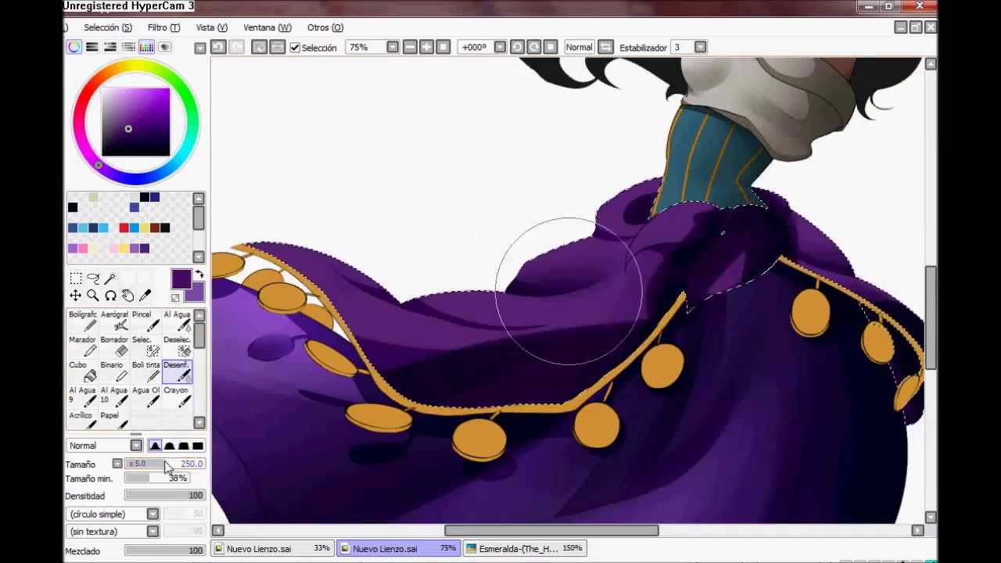Image resolution: width=1001 pixels, height=563 pixels.
Task: Open the Filtro menu
Action: [x=163, y=27]
